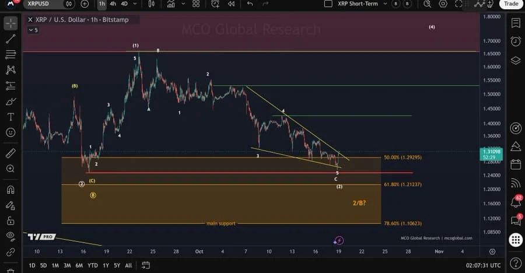Toggle the magnet snap mode

tap(10, 190)
